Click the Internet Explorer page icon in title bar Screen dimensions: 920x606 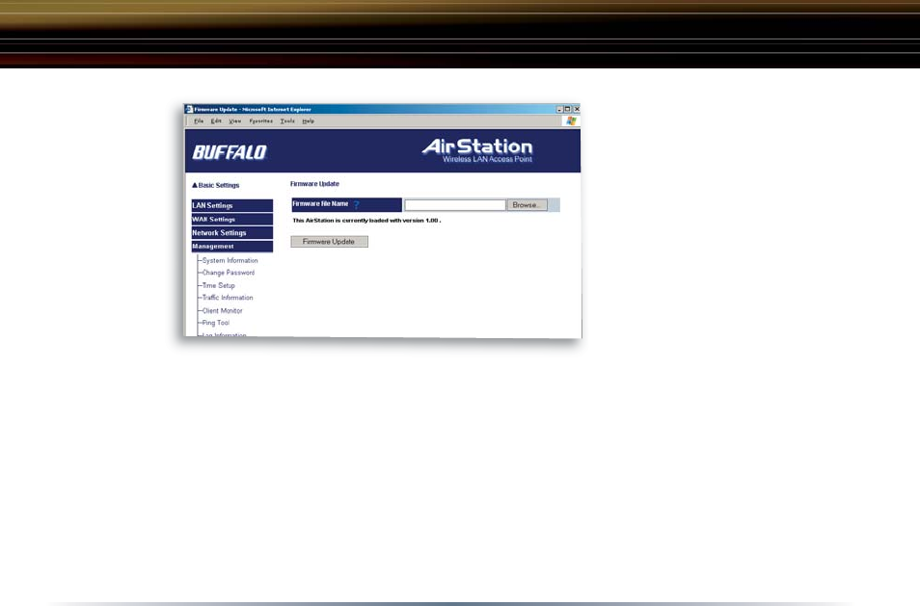[x=189, y=109]
